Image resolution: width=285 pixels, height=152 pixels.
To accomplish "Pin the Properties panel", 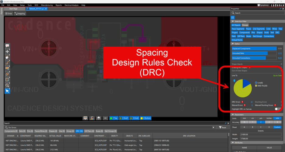I will point(280,9).
